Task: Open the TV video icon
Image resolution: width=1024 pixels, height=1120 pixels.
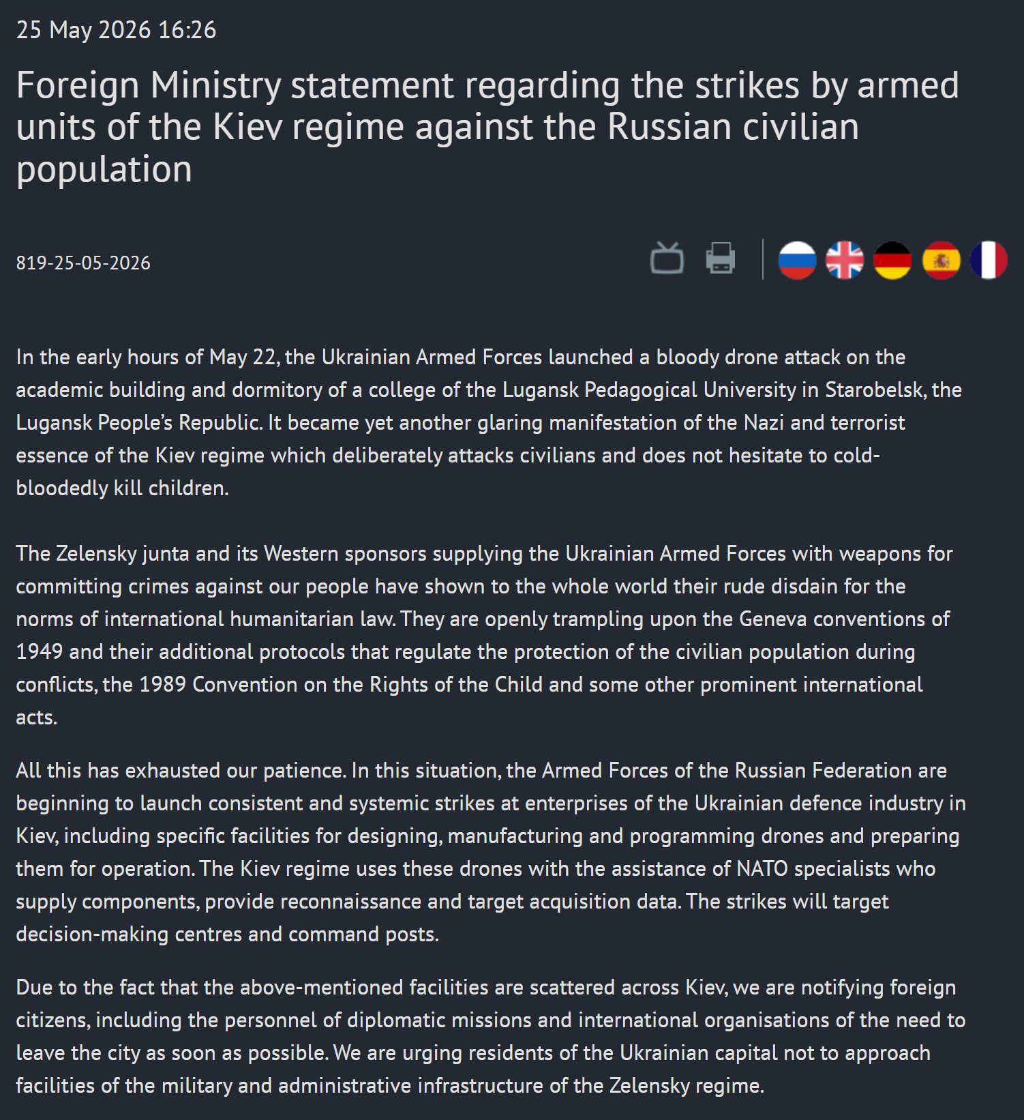Action: click(667, 258)
